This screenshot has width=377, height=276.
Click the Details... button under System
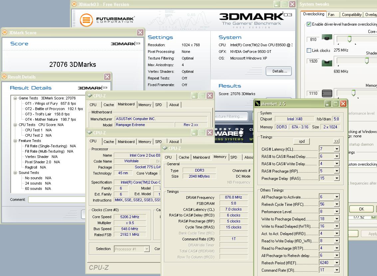click(279, 71)
